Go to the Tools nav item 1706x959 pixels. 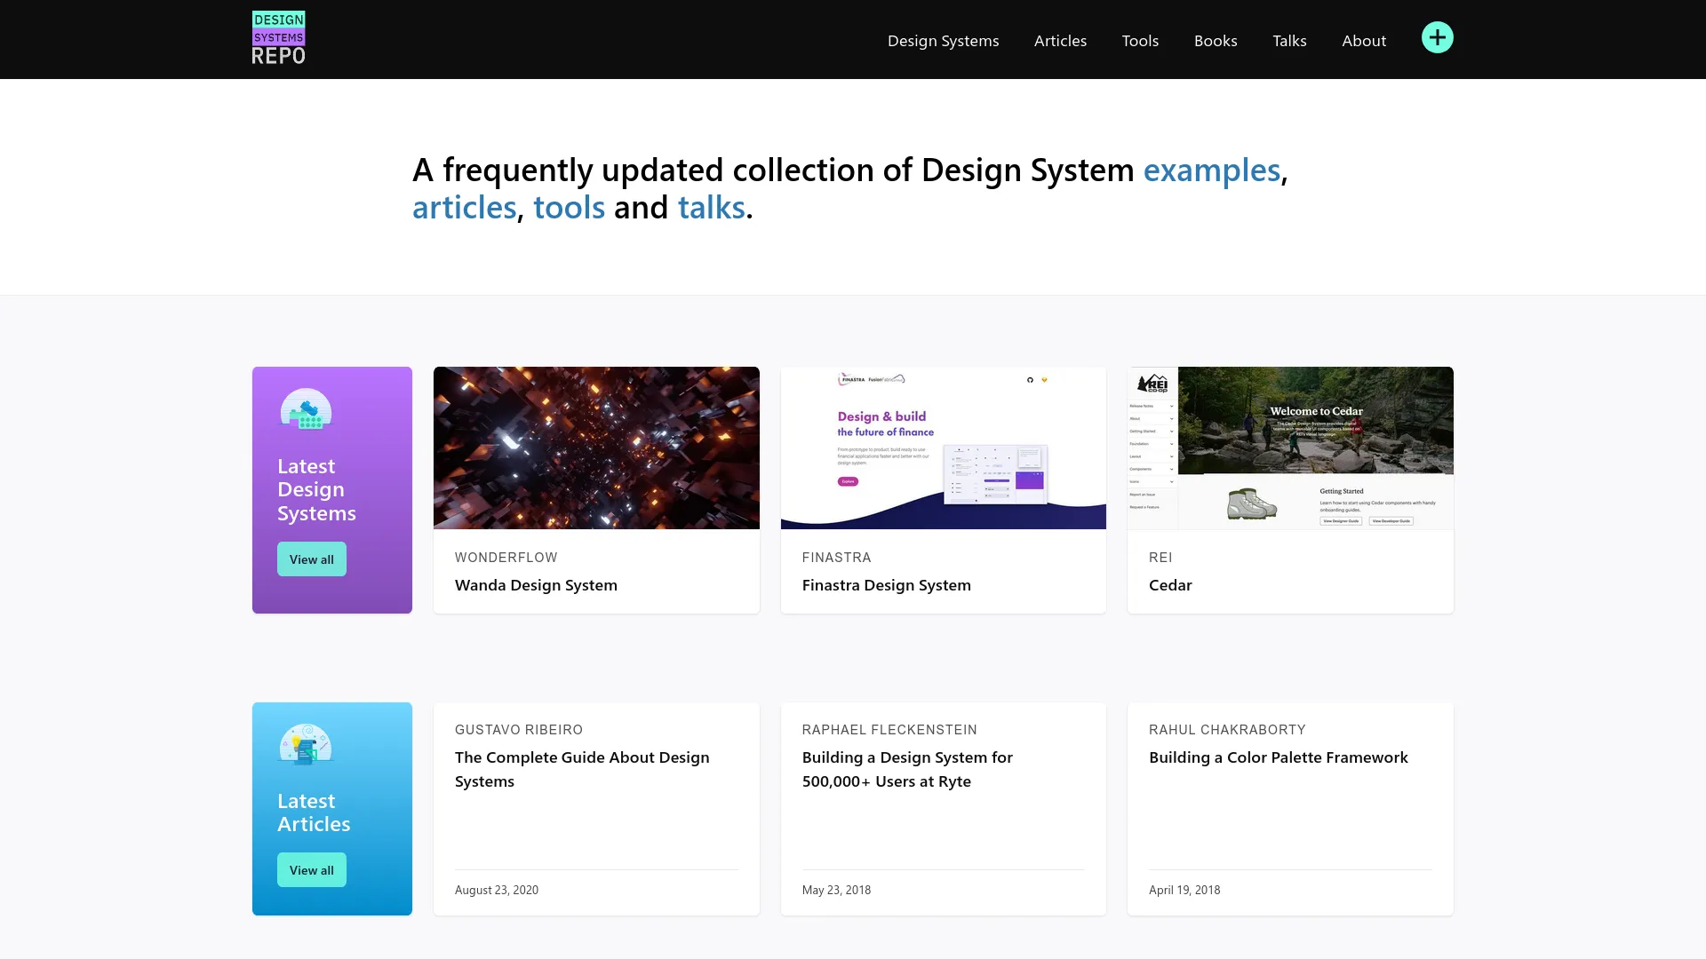point(1140,41)
